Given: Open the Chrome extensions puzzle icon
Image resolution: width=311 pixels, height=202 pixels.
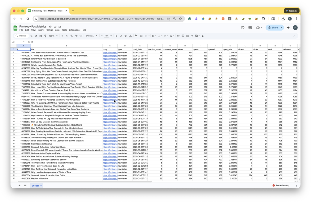Looking at the screenshot, I should click(x=263, y=19).
